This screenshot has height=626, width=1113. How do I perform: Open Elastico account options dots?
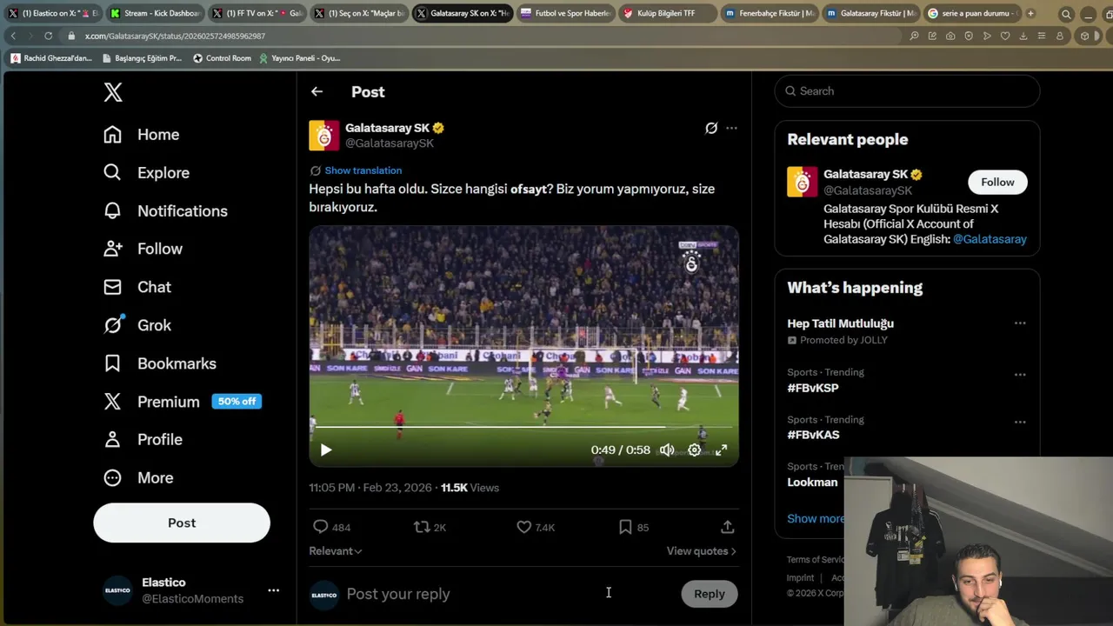(x=273, y=590)
